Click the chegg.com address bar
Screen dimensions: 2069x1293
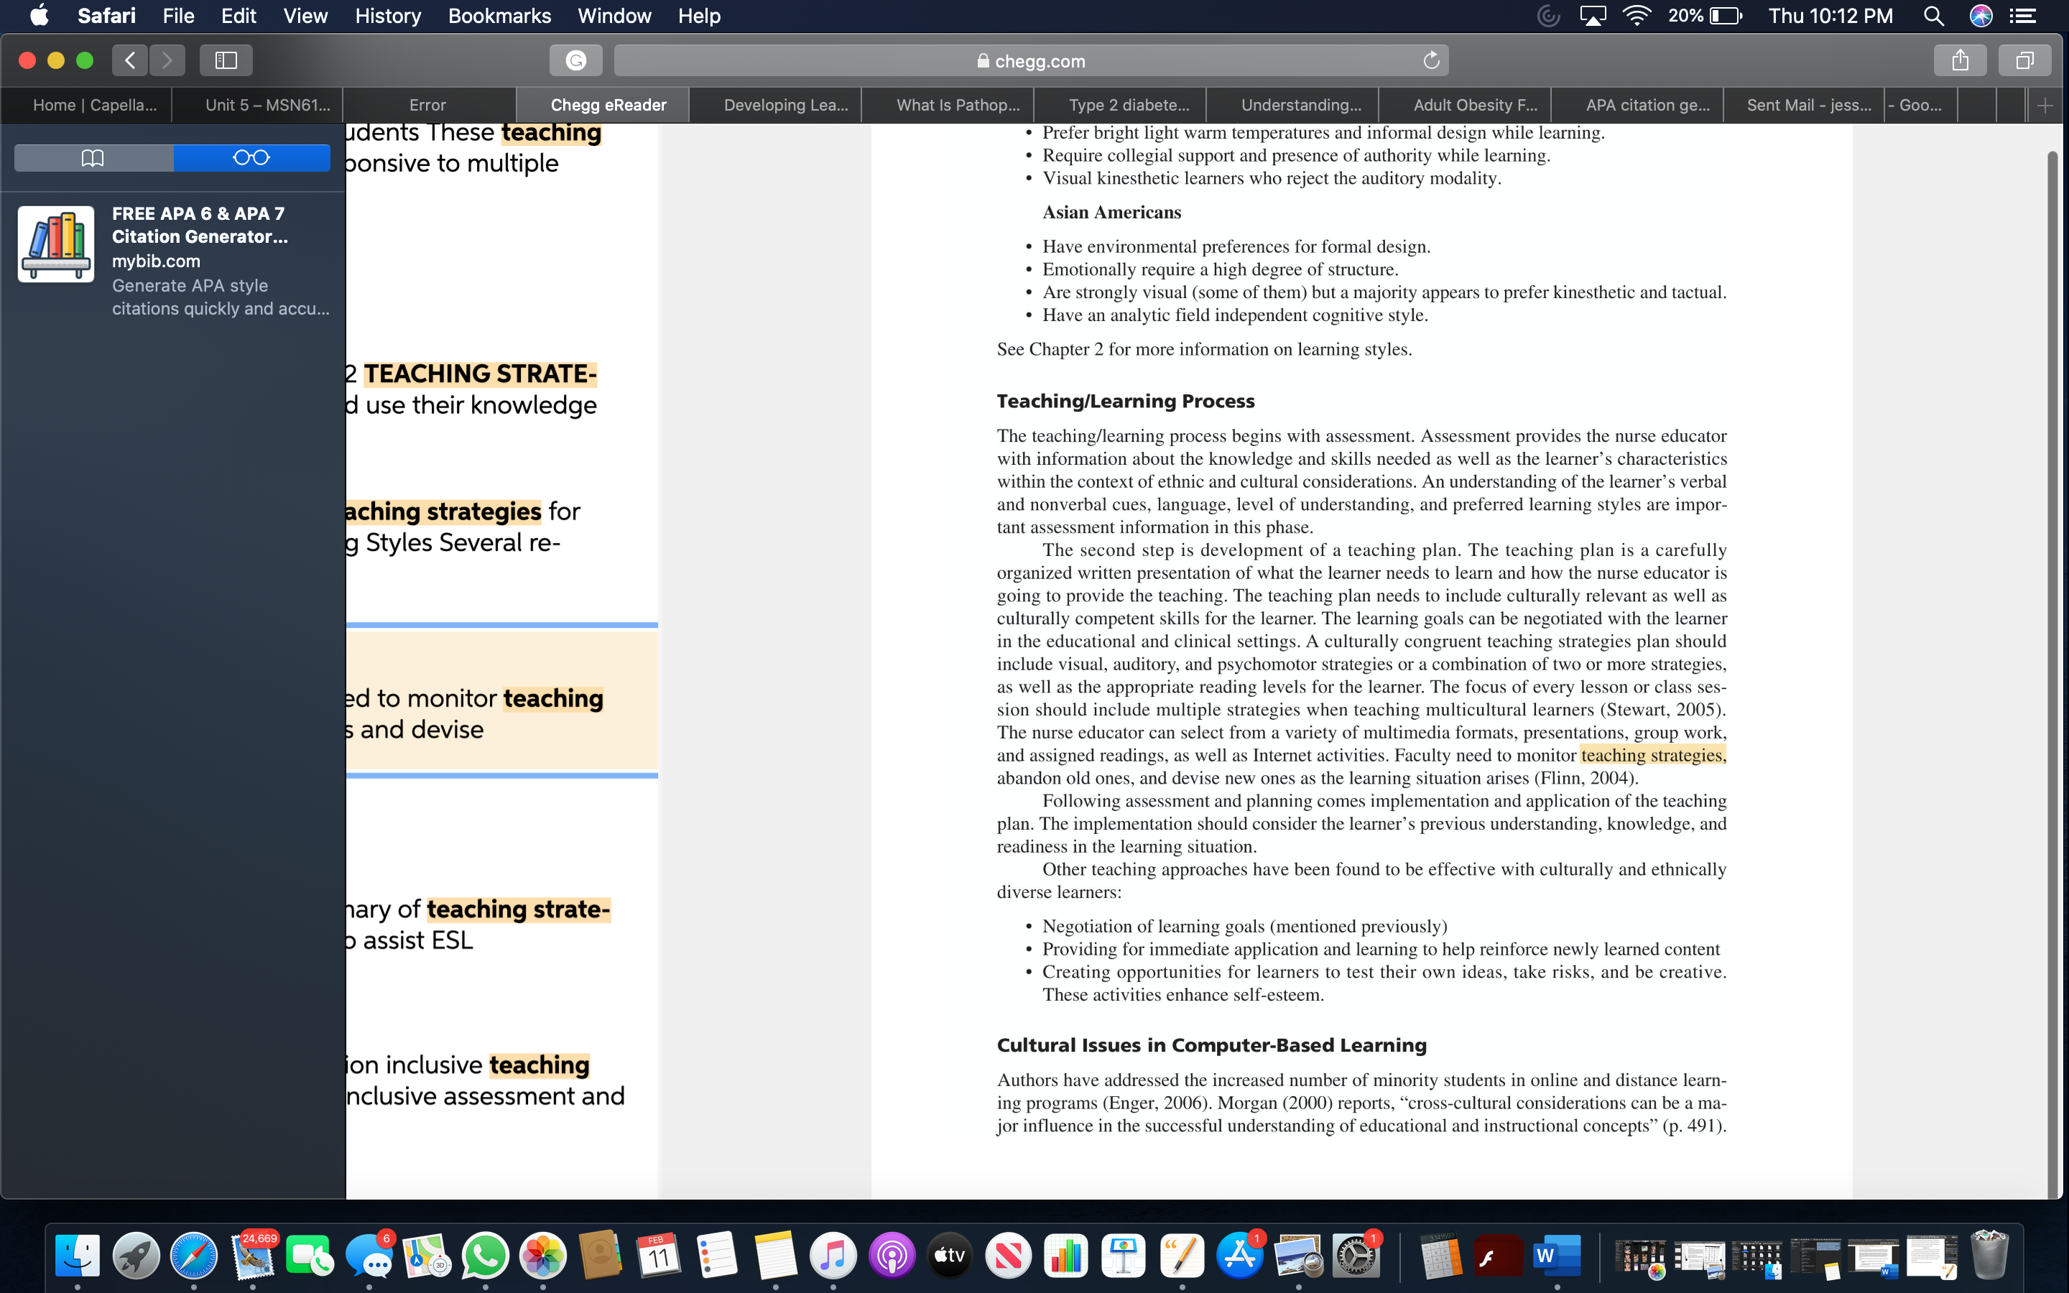pyautogui.click(x=1030, y=61)
